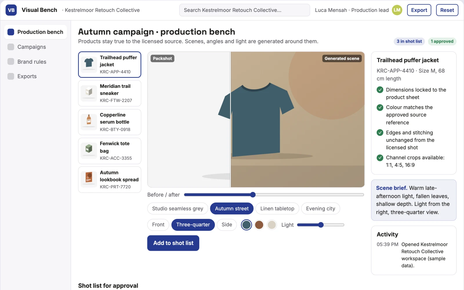The image size is (464, 290).
Task: Choose the Autumn street scene
Action: coord(232,208)
